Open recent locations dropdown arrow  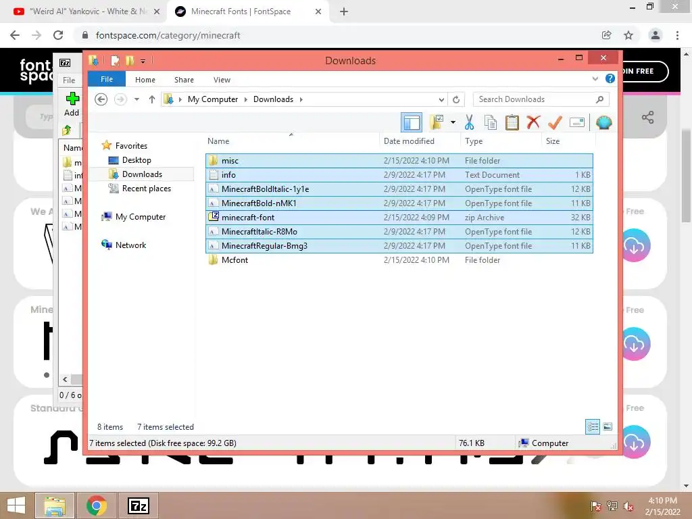(137, 99)
